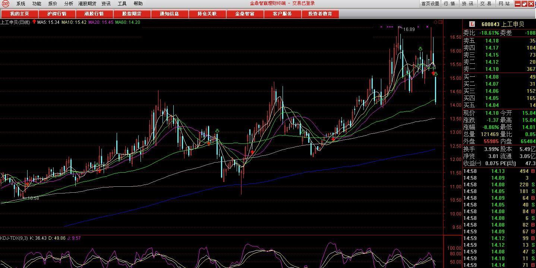Open the 客户服务 tab
536x268 pixels.
pyautogui.click(x=282, y=14)
